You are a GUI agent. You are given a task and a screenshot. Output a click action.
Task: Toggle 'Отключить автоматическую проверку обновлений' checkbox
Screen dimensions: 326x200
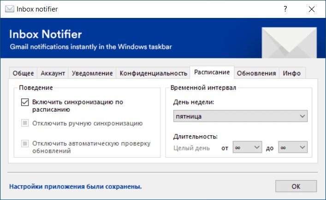25,143
